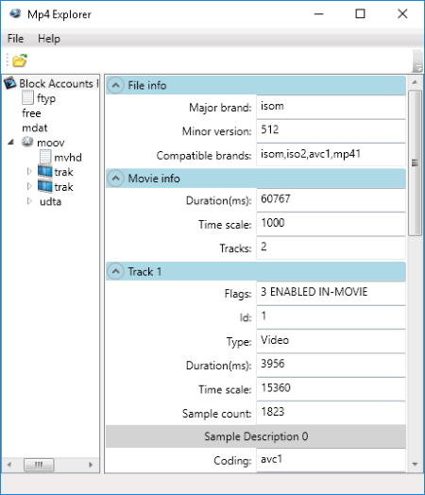Click the Open file folder toolbar icon
This screenshot has width=425, height=495.
pyautogui.click(x=20, y=60)
